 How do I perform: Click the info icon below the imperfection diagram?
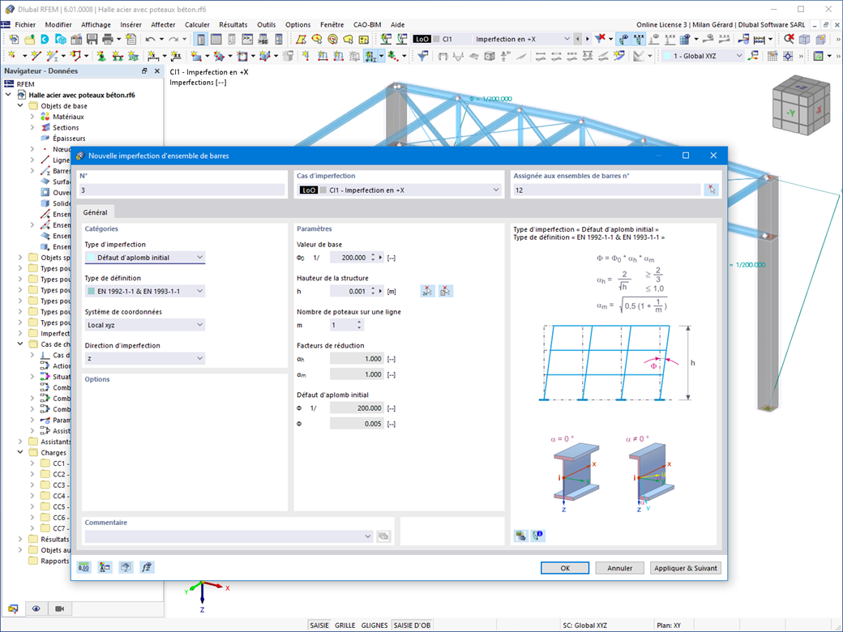click(537, 536)
